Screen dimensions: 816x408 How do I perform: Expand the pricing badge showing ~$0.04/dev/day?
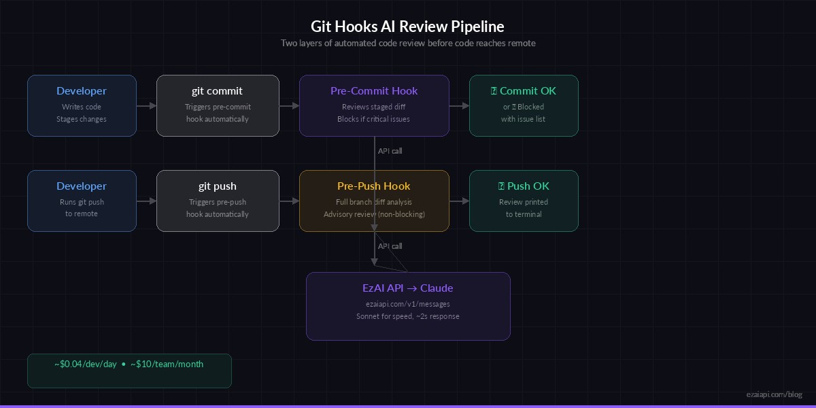129,371
